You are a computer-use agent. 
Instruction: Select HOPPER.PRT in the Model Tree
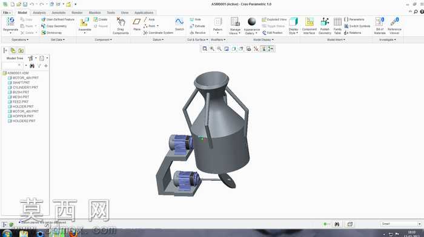23,116
